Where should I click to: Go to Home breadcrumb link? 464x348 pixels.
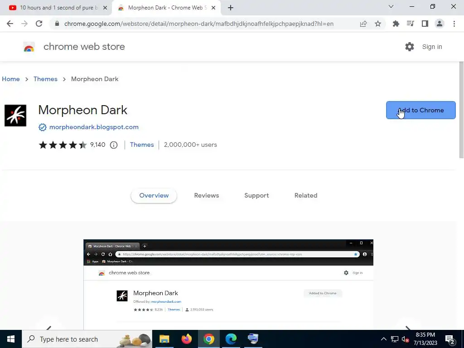(x=11, y=79)
